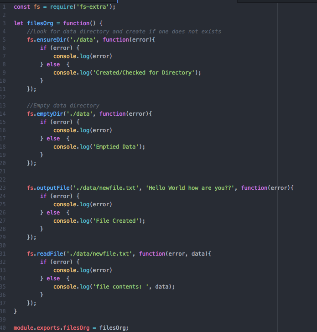Click the 'file contents: ' string

click(x=122, y=286)
